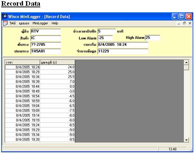Image resolution: width=194 pixels, height=153 pixels.
Task: Click temperature value 7.0
Action: click(x=58, y=81)
